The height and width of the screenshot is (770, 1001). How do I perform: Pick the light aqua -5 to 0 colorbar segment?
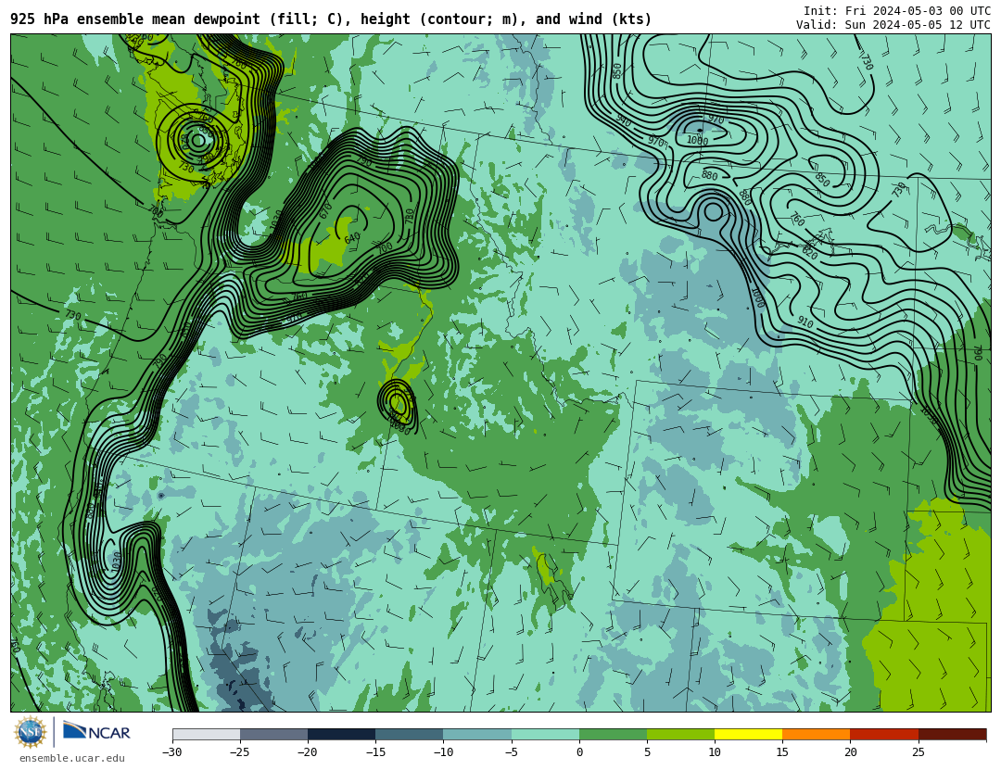click(545, 734)
